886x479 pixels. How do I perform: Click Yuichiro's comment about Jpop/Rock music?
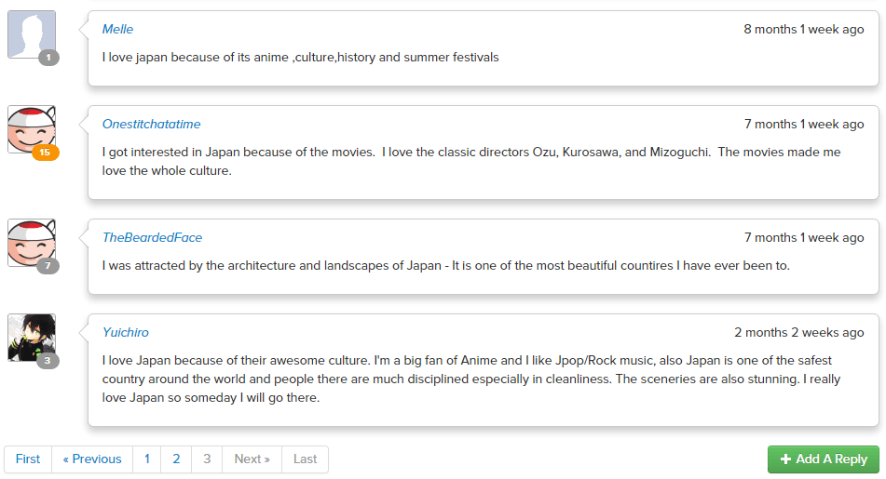(x=471, y=379)
